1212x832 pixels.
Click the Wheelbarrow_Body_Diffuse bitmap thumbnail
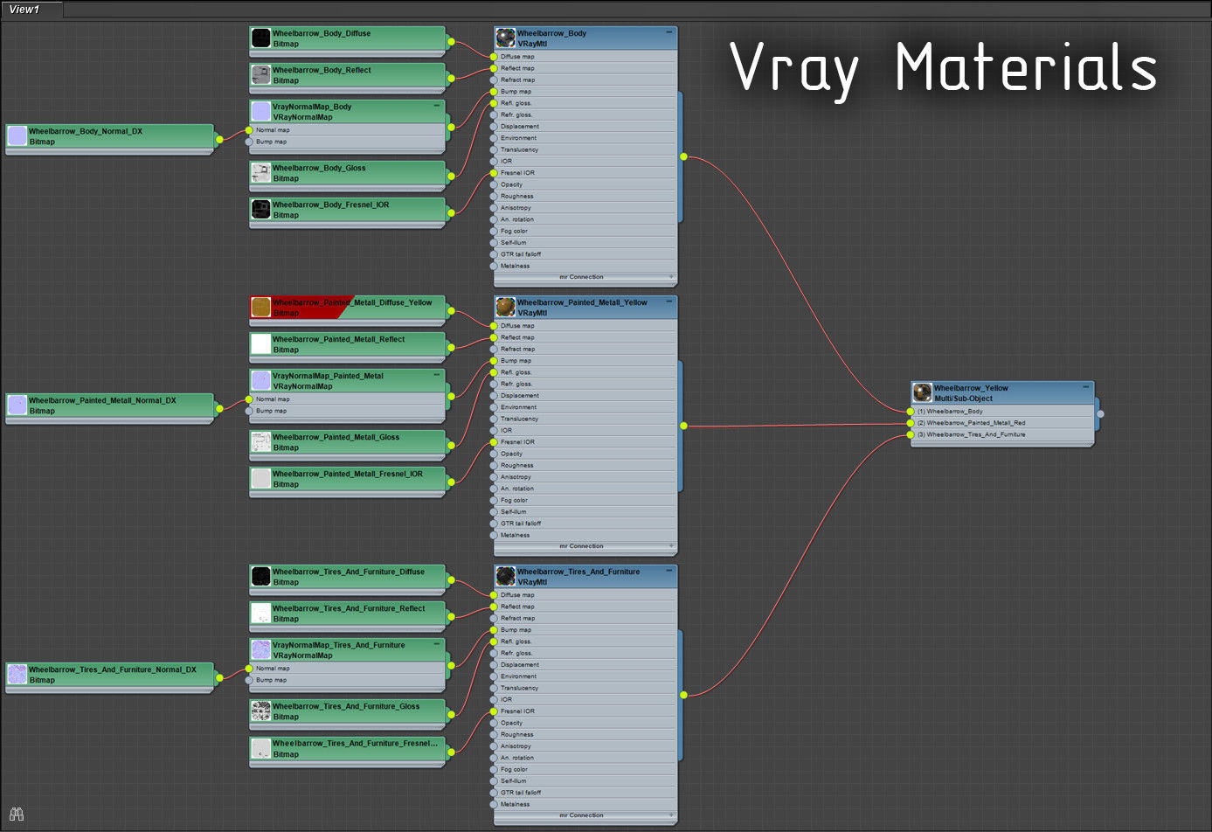pos(260,38)
